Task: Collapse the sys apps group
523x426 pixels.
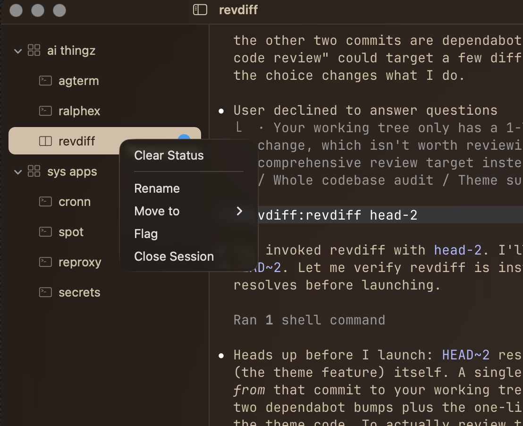Action: coord(18,172)
